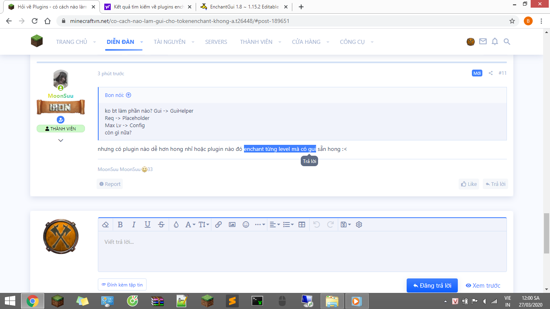
Task: Click the 'Đăng trả lời' post reply button
Action: (432, 285)
